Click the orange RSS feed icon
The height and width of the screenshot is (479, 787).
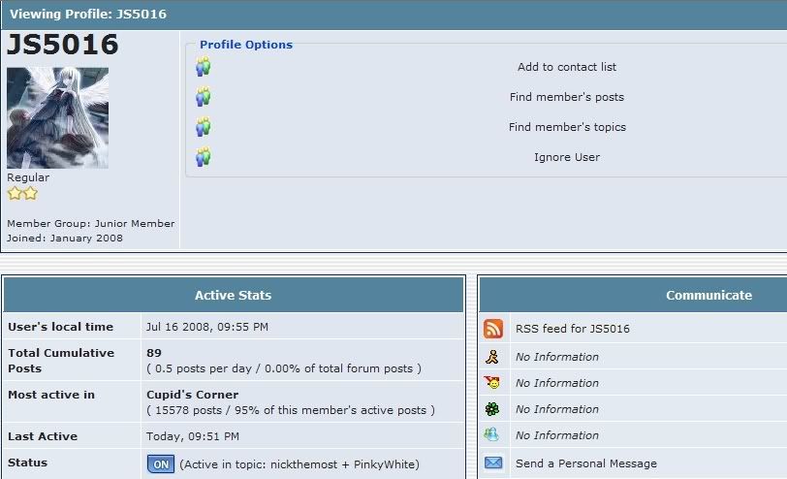pos(493,329)
